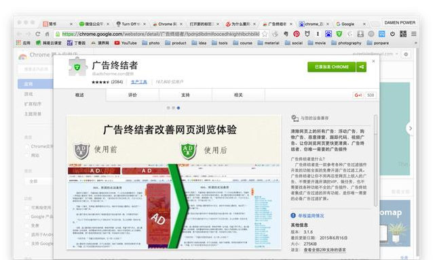Click the G+1 button
The image size is (435, 260).
point(358,95)
